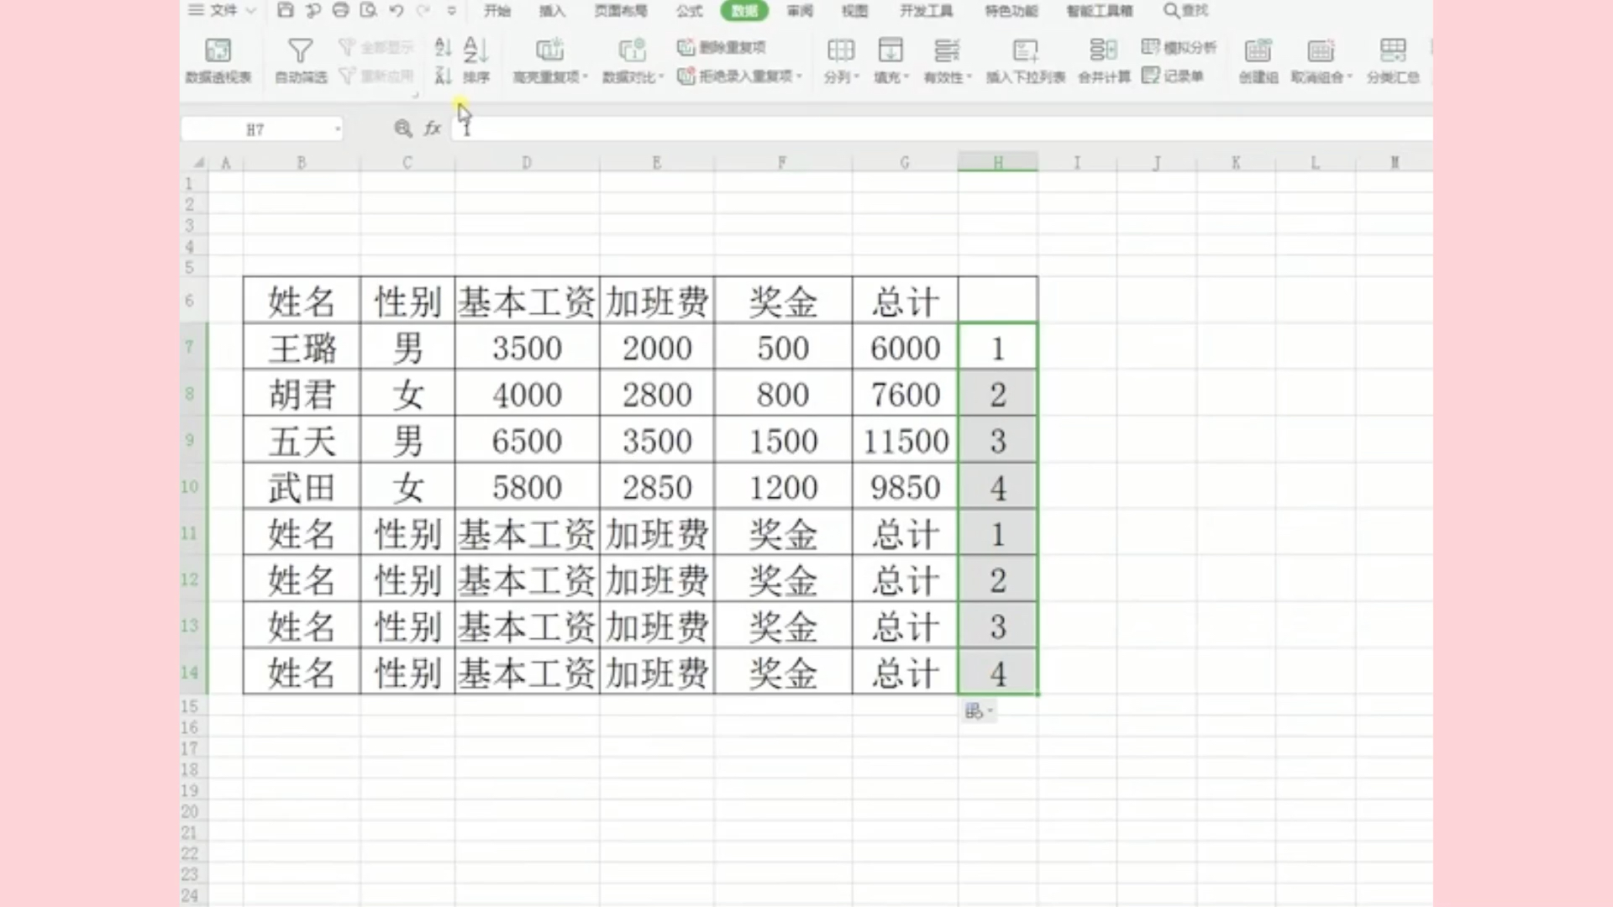Open the 数据透视表 pivot table tool
The height and width of the screenshot is (907, 1613).
(218, 60)
